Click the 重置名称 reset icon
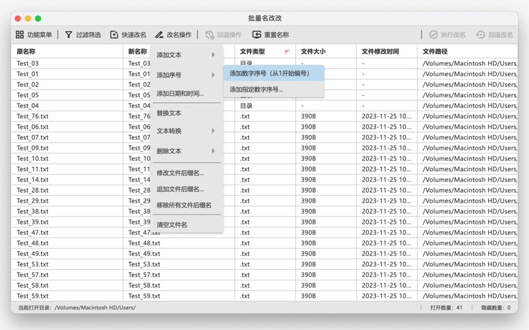This screenshot has height=330, width=529. pos(257,35)
